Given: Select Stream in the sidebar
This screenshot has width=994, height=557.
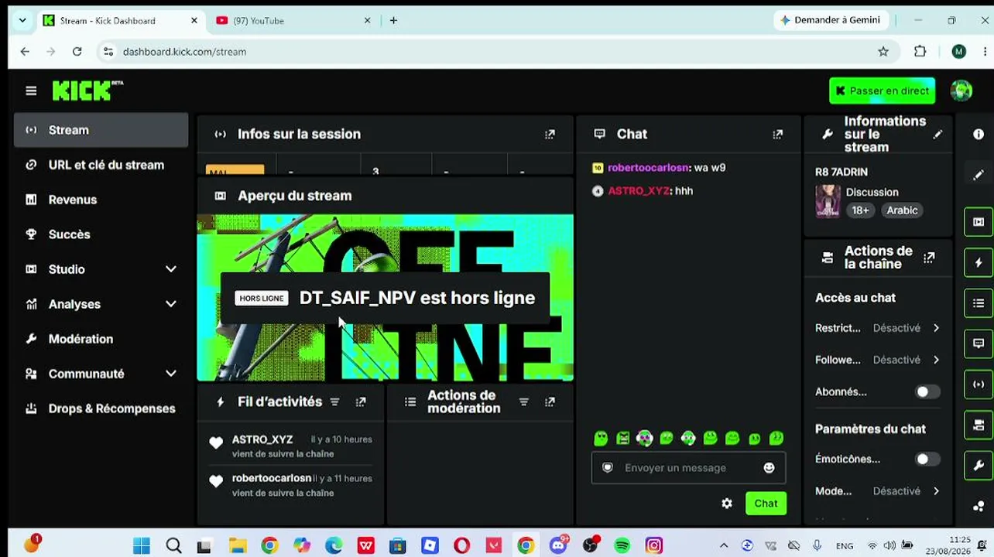Looking at the screenshot, I should (101, 130).
